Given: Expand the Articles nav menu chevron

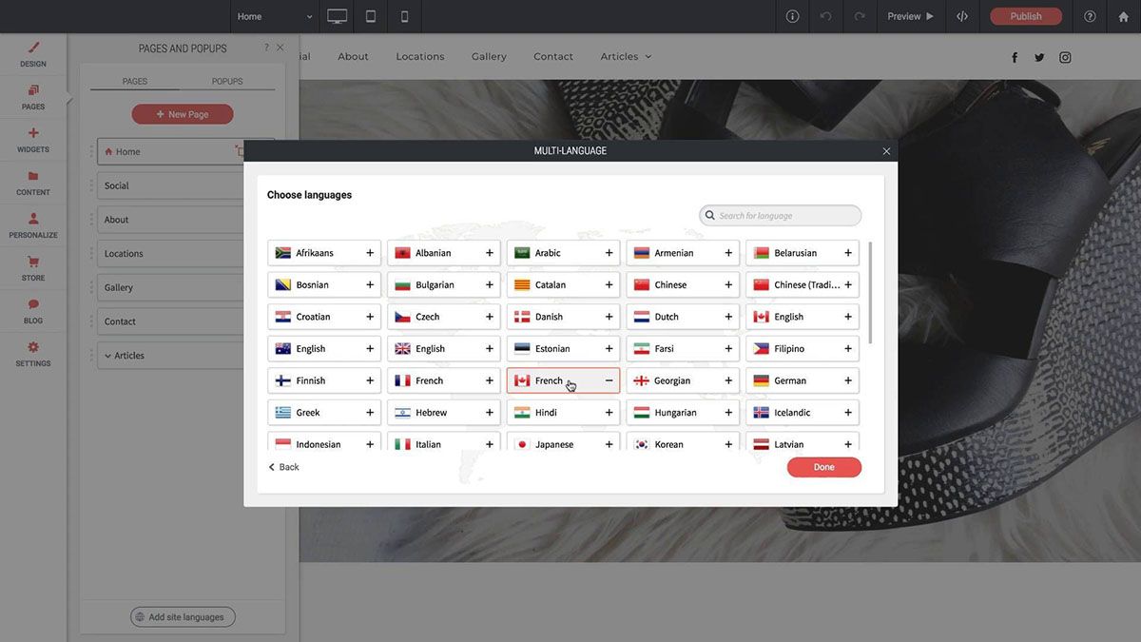Looking at the screenshot, I should (x=648, y=57).
